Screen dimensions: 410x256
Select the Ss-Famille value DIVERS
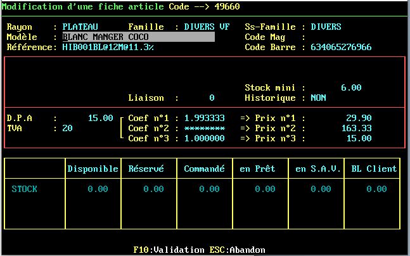coord(326,27)
